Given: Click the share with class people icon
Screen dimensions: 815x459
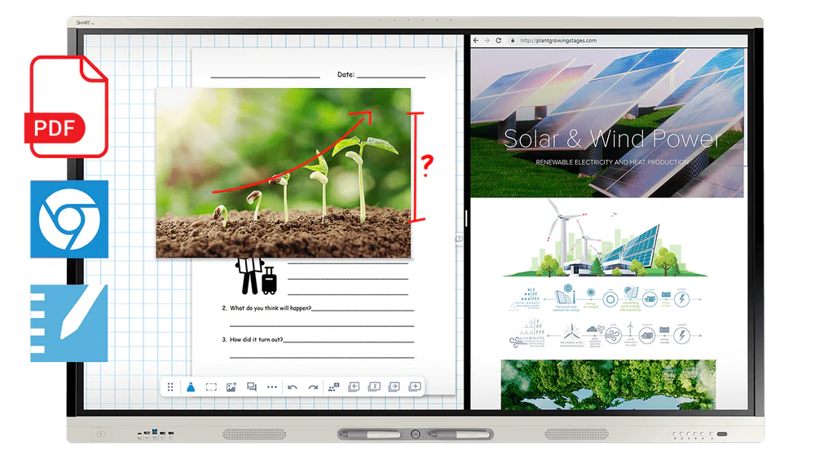Looking at the screenshot, I should [333, 387].
